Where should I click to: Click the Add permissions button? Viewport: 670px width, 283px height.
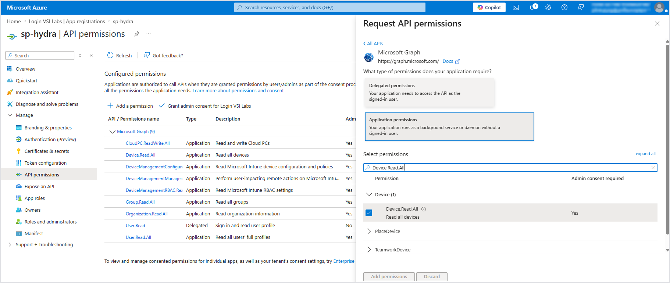[x=389, y=277]
